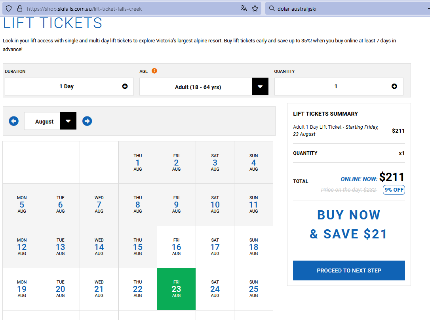The height and width of the screenshot is (320, 430).
Task: Bookmark this page with the star icon
Action: coord(255,8)
